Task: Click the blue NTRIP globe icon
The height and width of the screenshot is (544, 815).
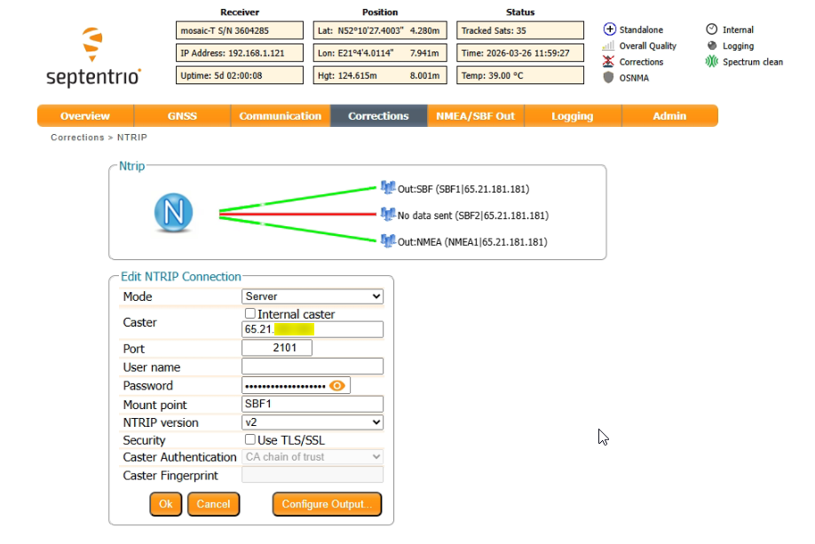Action: tap(174, 212)
